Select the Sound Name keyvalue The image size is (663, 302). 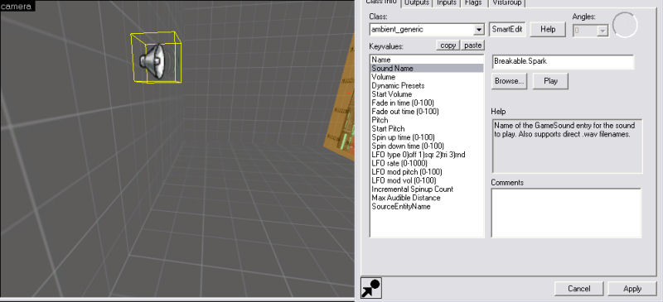click(x=427, y=69)
